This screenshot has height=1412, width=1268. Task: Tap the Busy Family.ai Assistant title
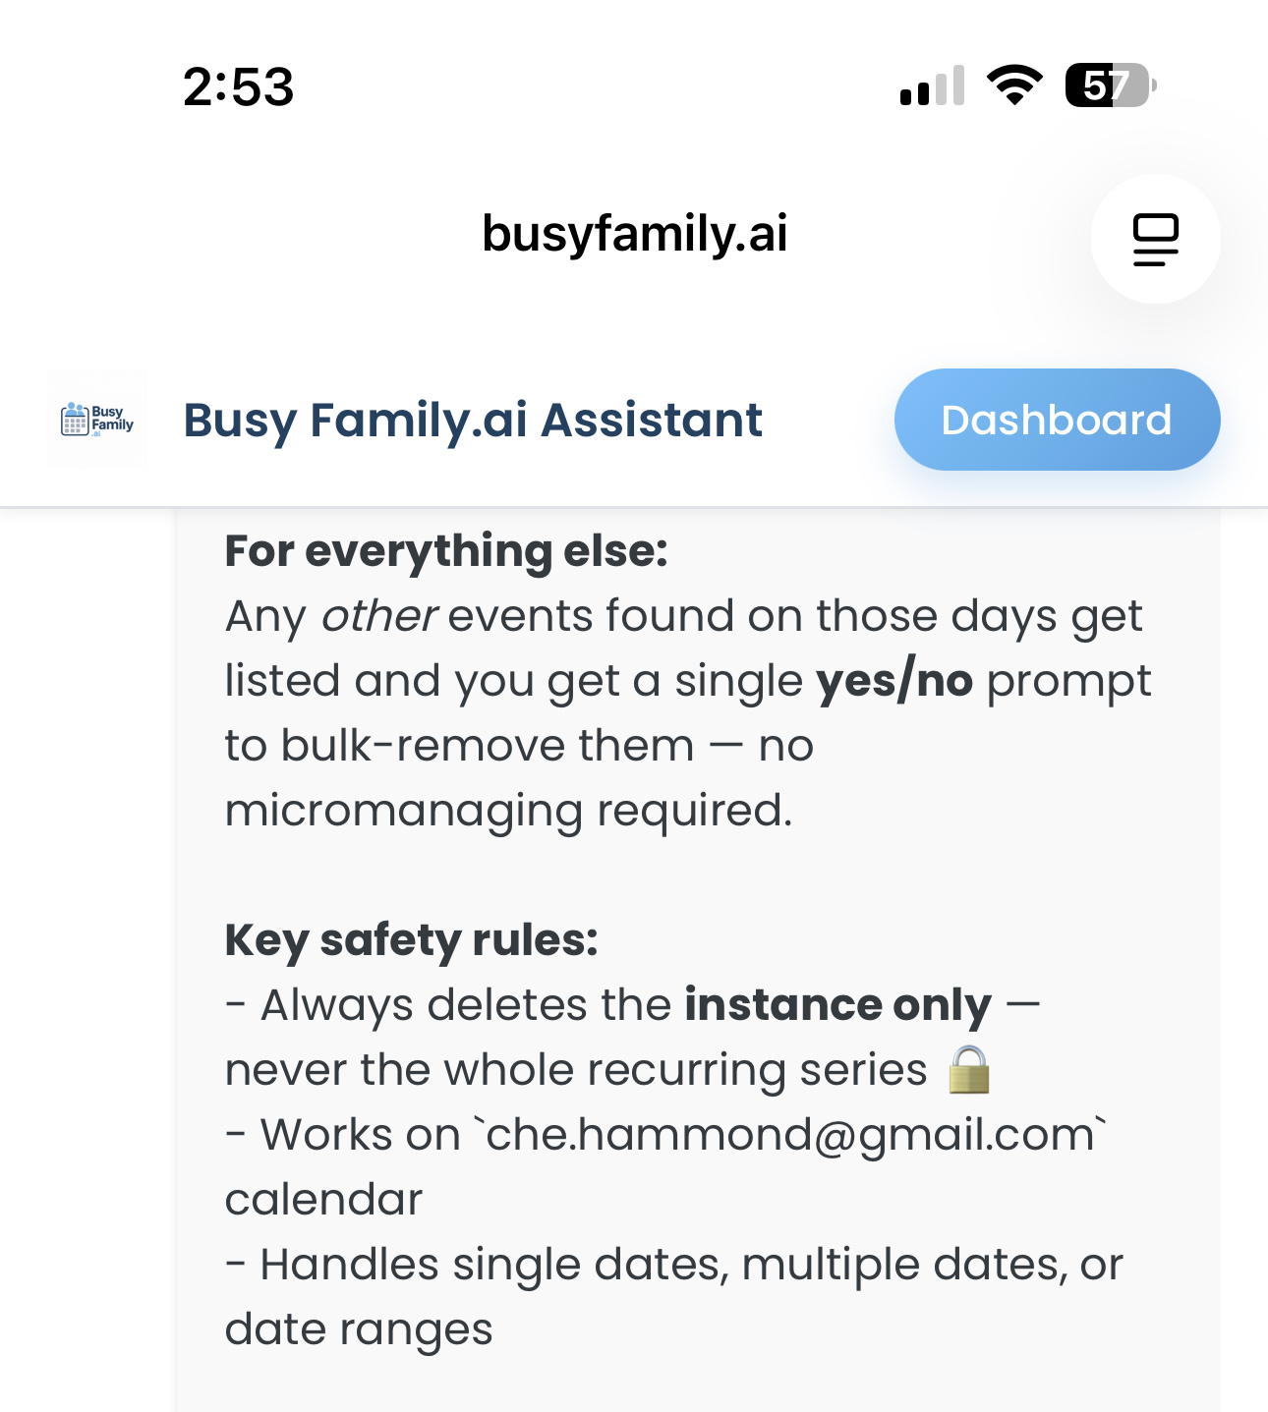(x=473, y=421)
